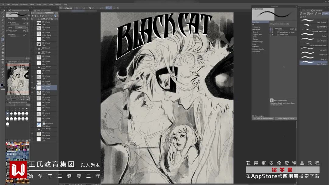Click the Open file icon in command bar
The width and height of the screenshot is (329, 185).
pyautogui.click(x=68, y=8)
